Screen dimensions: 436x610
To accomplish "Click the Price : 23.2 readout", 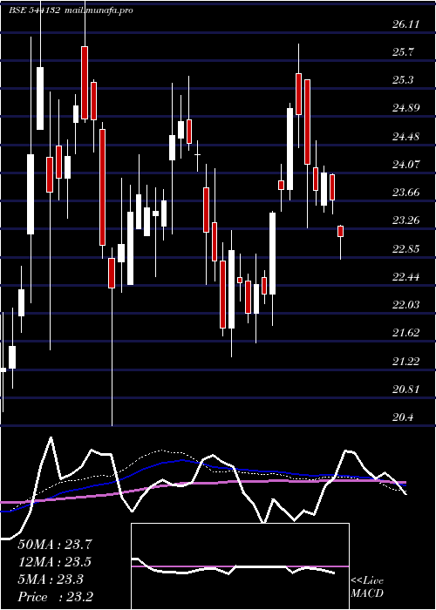I will [x=55, y=597].
